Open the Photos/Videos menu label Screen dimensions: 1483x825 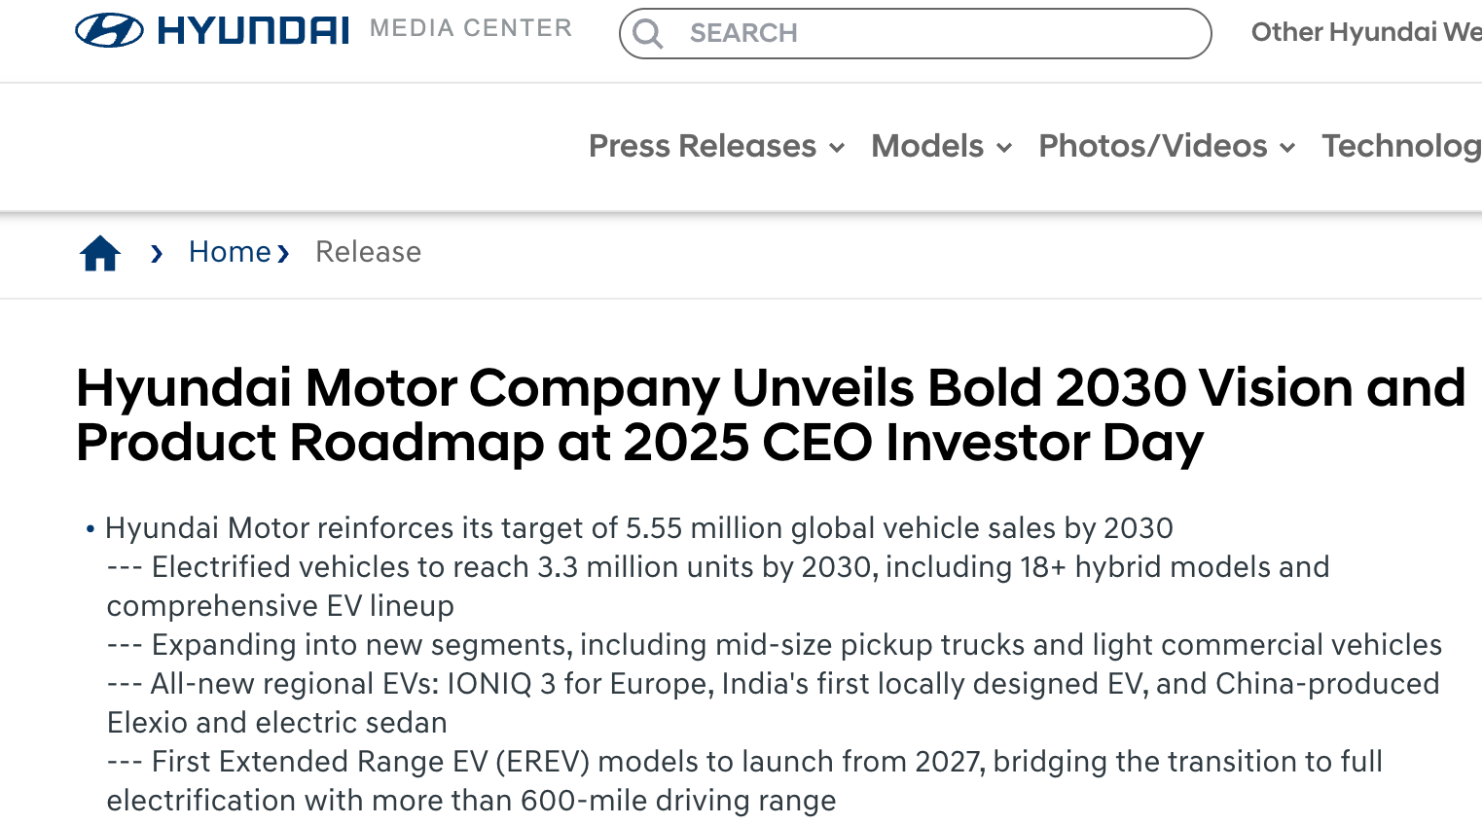[1152, 146]
